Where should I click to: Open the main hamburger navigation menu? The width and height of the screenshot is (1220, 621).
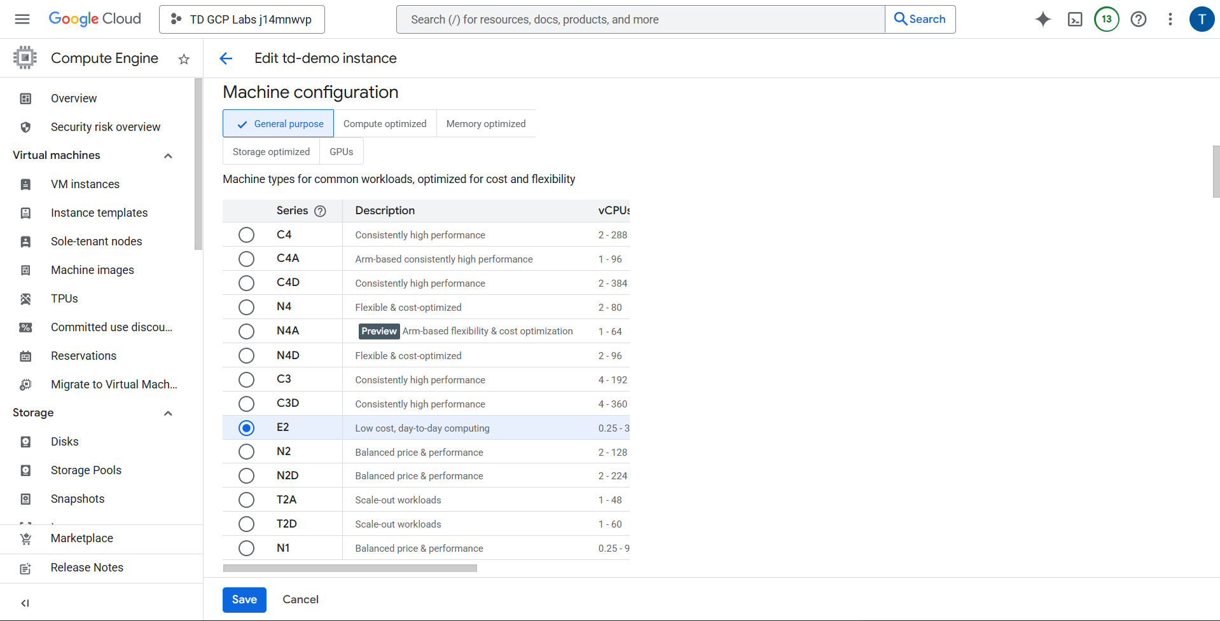[x=22, y=19]
